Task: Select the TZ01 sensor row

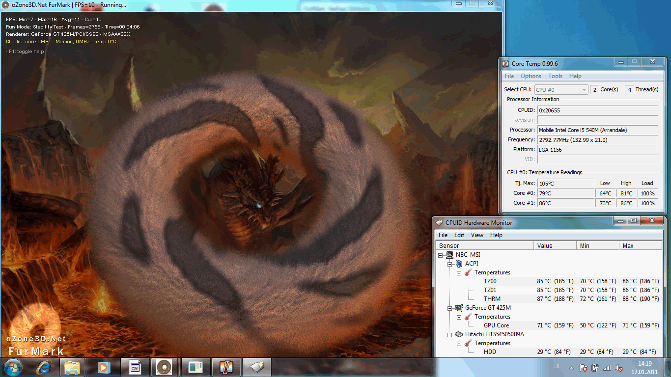Action: click(x=549, y=290)
